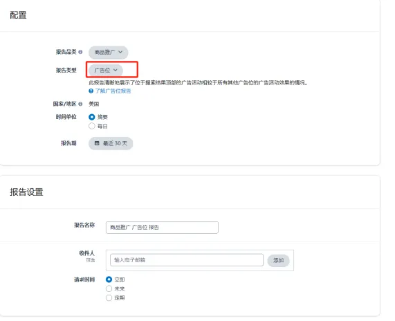Click the 添加 button
Image resolution: width=395 pixels, height=321 pixels.
point(278,260)
